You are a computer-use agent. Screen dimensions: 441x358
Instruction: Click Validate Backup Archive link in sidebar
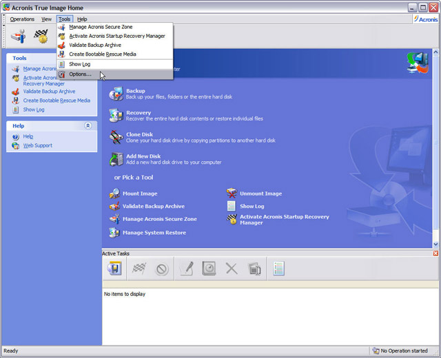(x=49, y=92)
